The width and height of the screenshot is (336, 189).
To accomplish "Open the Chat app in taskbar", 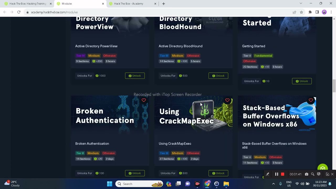I will [x=188, y=184].
